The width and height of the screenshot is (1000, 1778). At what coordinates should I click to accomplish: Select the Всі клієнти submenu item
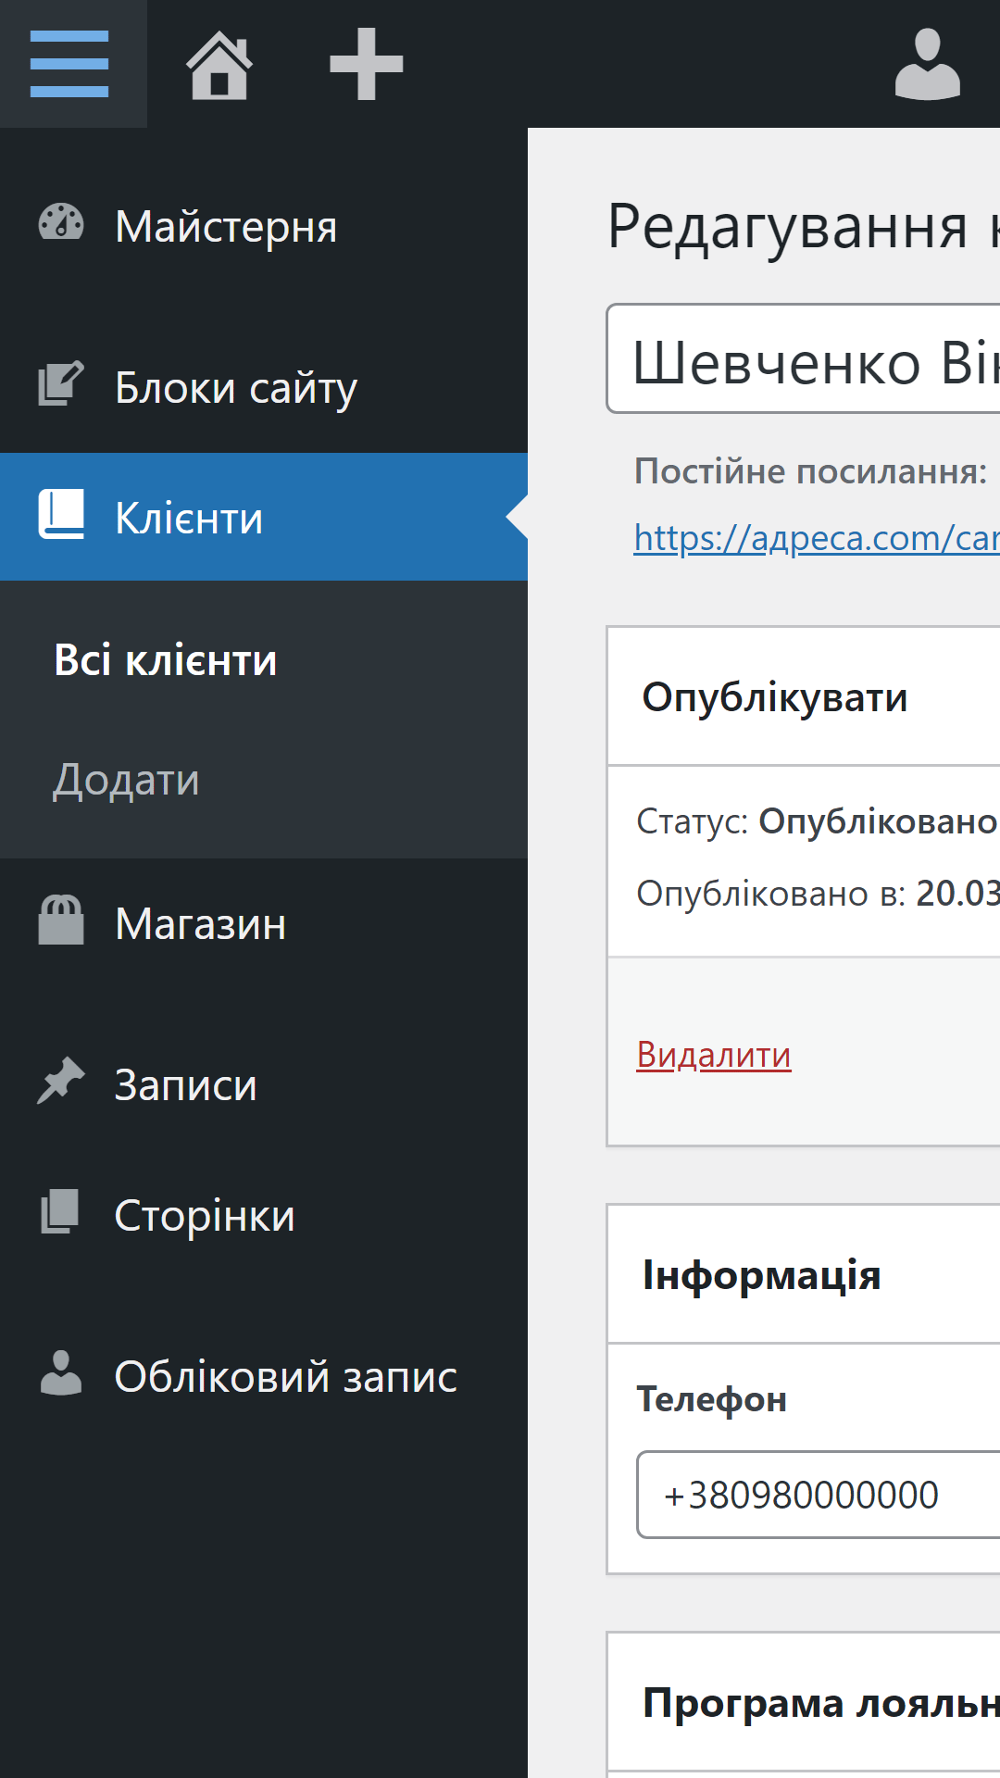(166, 660)
